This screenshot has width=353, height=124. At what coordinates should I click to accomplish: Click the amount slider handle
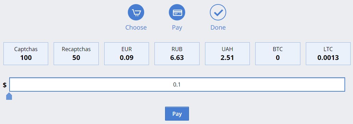[x=9, y=96]
